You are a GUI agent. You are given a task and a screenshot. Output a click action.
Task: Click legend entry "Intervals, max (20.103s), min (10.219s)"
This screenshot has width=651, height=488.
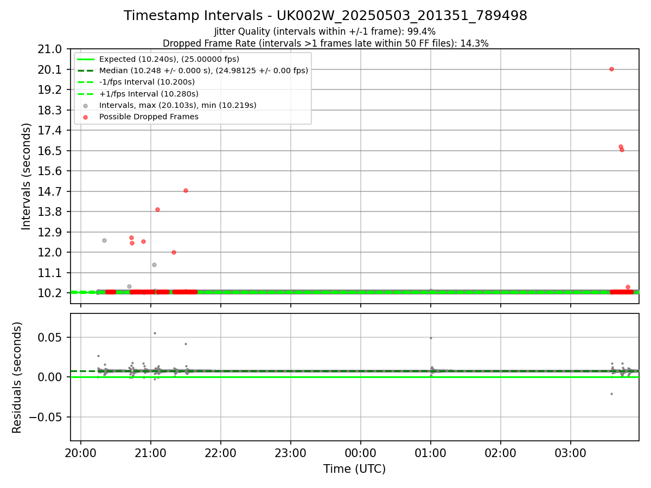coord(178,105)
